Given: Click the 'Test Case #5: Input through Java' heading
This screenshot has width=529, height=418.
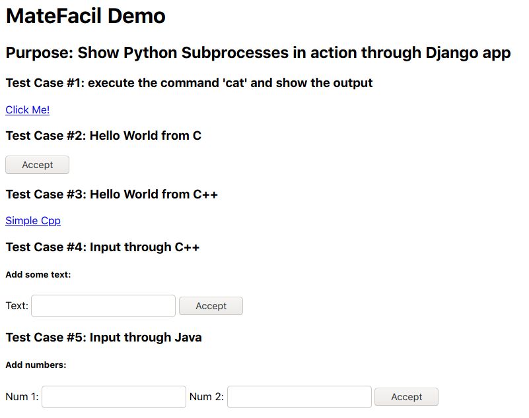Looking at the screenshot, I should click(104, 338).
